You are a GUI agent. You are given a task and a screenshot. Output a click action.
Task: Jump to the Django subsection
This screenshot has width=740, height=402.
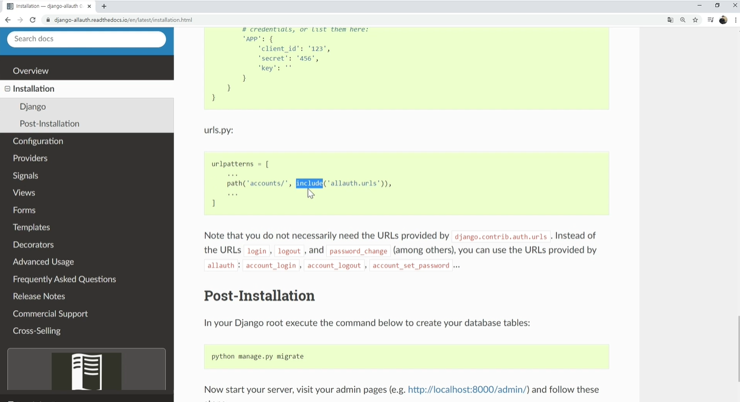33,106
